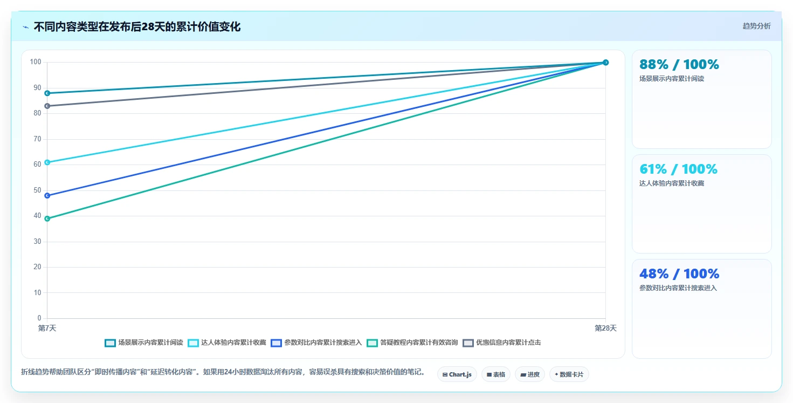793x403 pixels.
Task: Click the y-axis label 0
Action: tap(39, 318)
